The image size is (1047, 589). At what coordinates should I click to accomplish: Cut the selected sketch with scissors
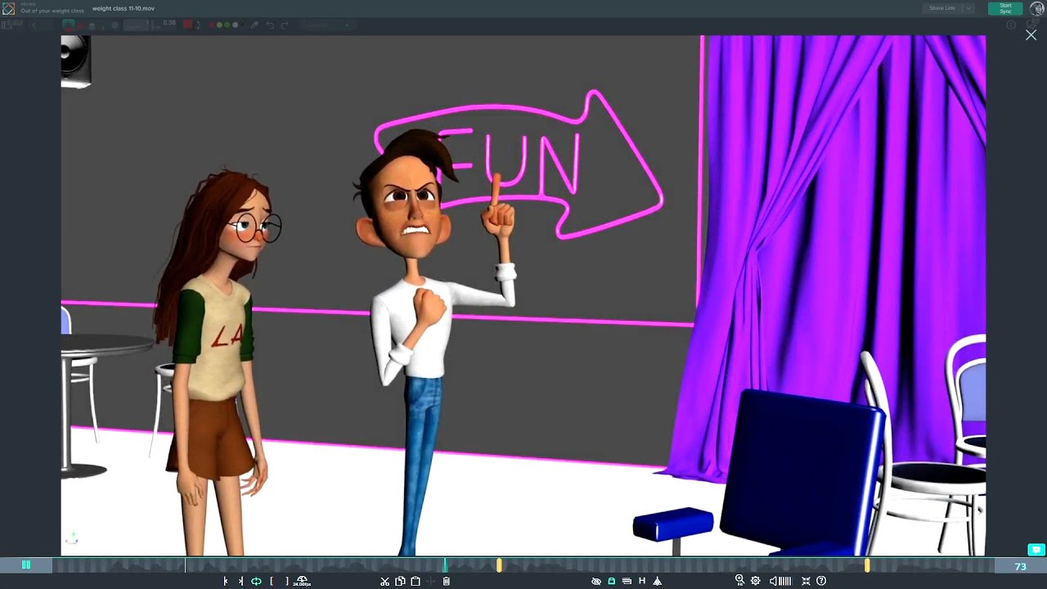point(384,581)
